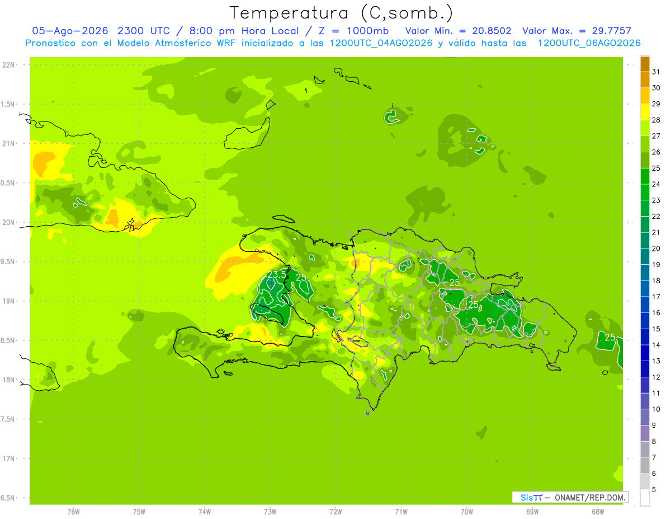Click the '18N' latitude label
671x519 pixels.
(x=8, y=380)
